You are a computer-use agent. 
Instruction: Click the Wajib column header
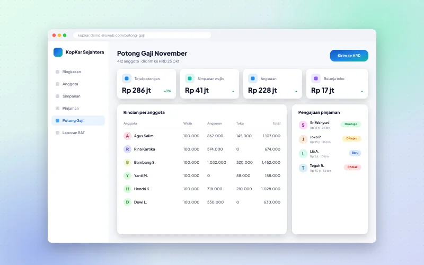click(188, 123)
